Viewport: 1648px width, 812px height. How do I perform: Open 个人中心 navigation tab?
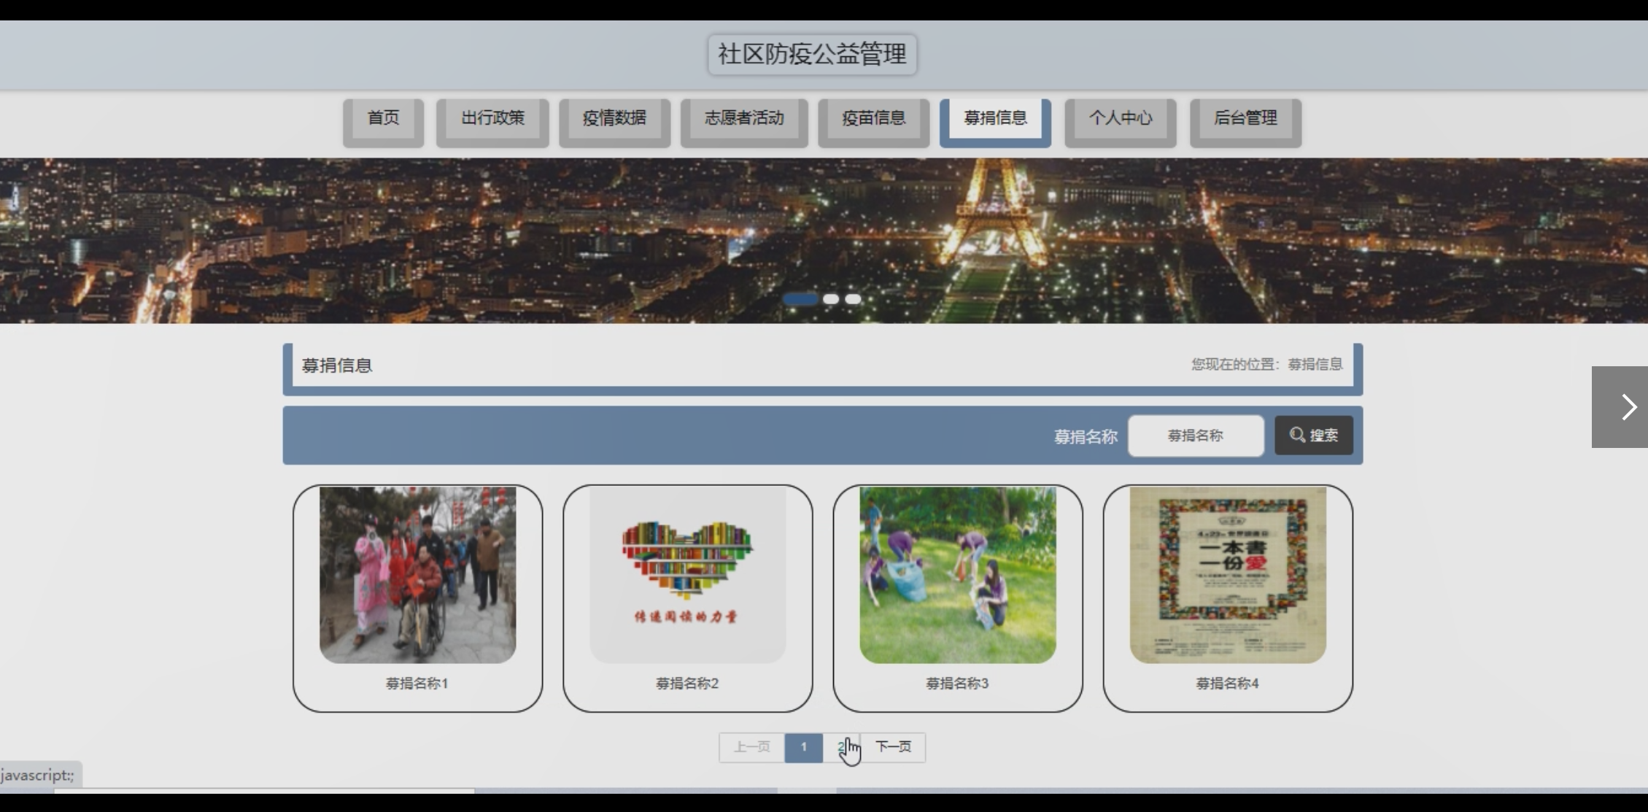tap(1121, 119)
